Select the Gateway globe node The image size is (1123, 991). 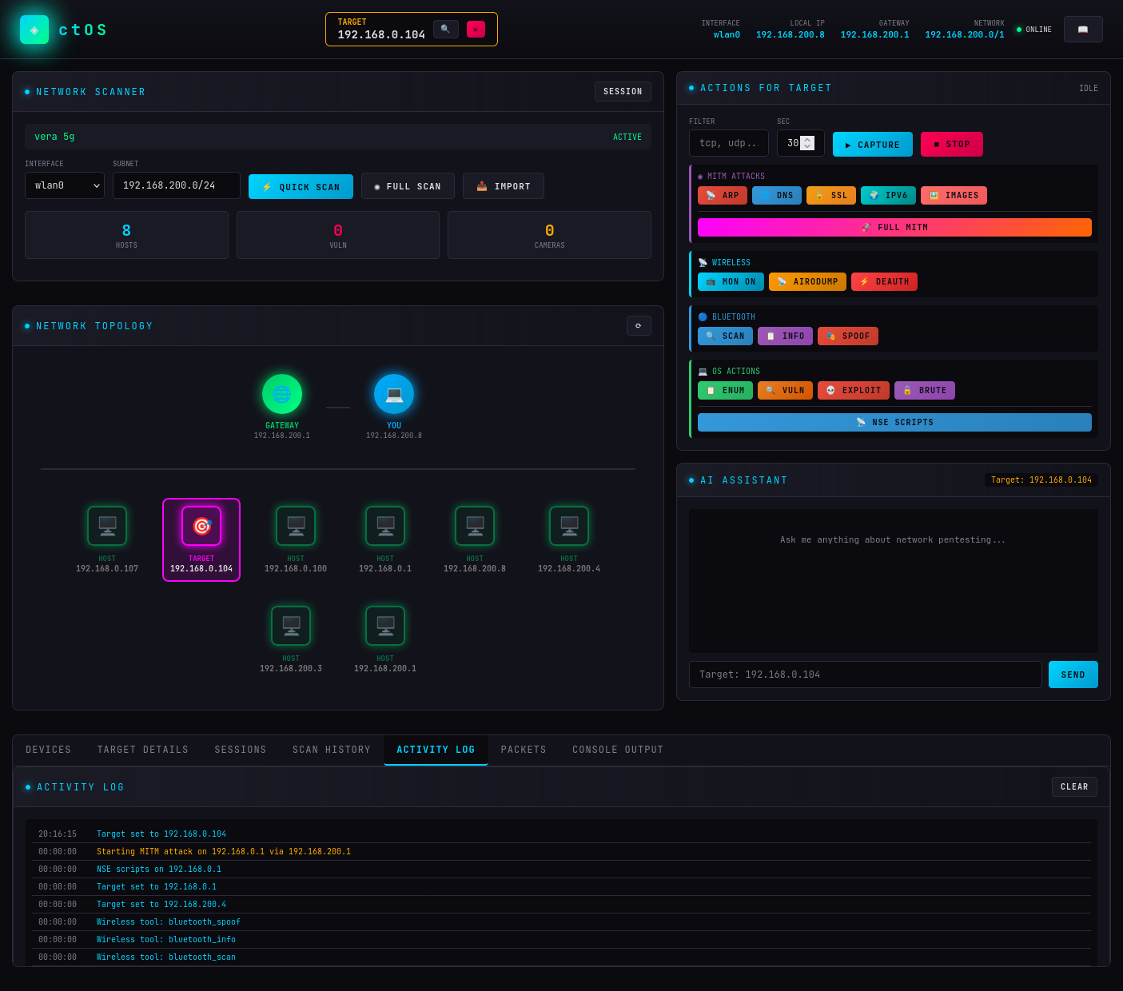[282, 394]
